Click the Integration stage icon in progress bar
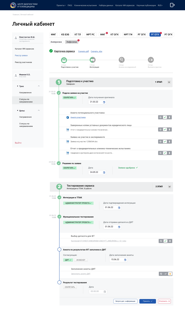The height and width of the screenshot is (312, 185). click(92, 60)
